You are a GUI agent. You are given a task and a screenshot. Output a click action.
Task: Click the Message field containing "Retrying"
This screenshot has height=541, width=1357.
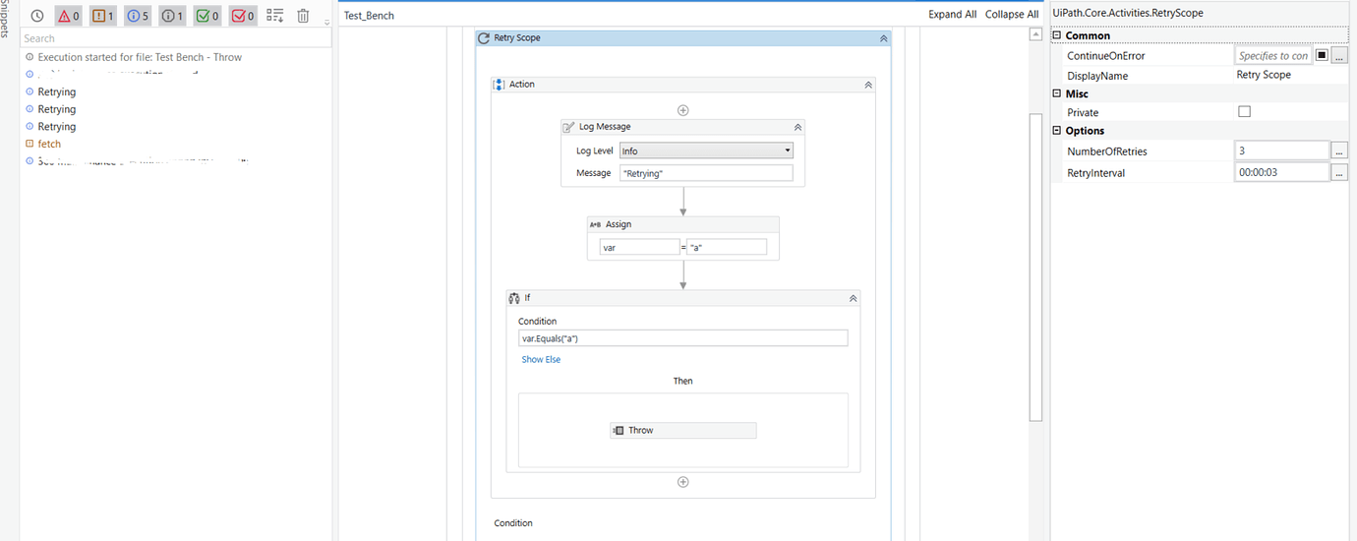[706, 173]
